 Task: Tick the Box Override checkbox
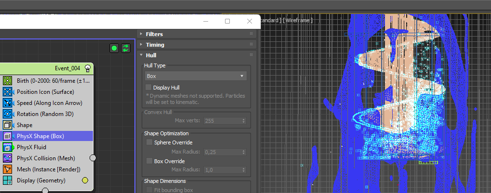pyautogui.click(x=149, y=161)
